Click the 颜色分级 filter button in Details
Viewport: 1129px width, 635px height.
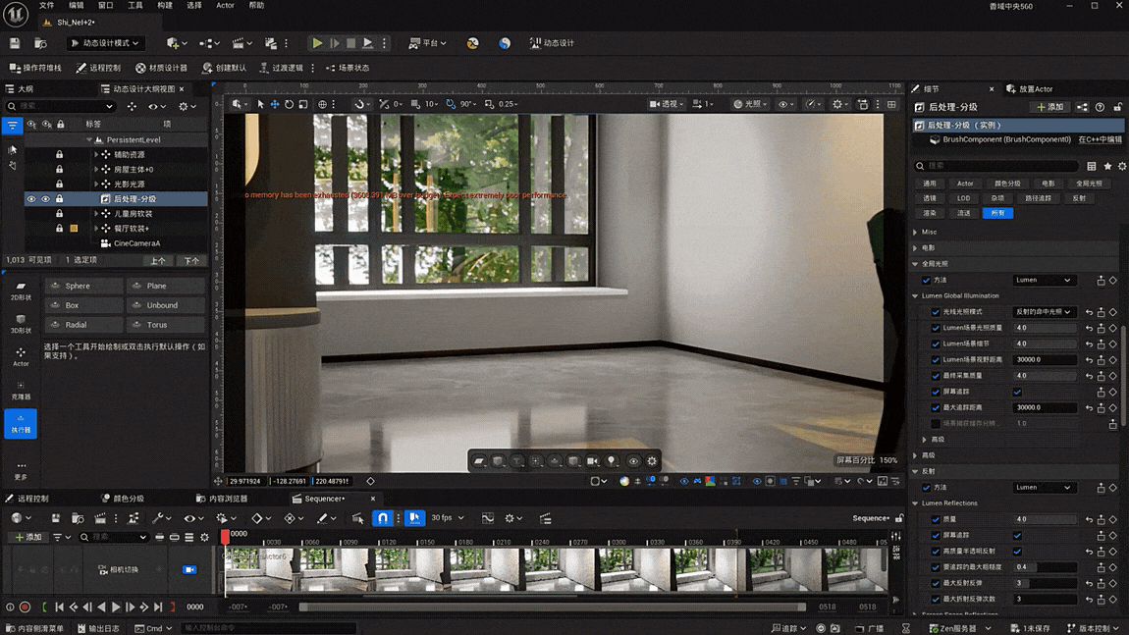[x=1007, y=184]
